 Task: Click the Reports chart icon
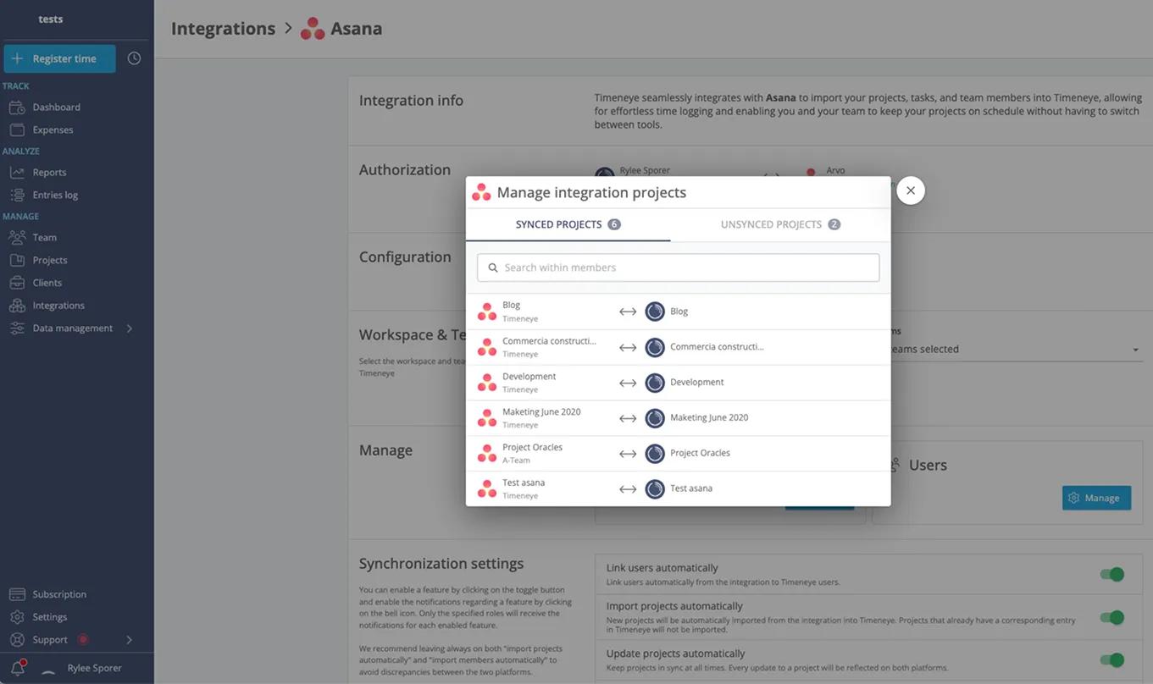[x=17, y=172]
